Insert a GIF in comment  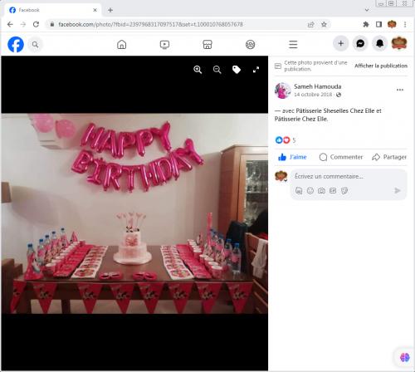coord(333,190)
